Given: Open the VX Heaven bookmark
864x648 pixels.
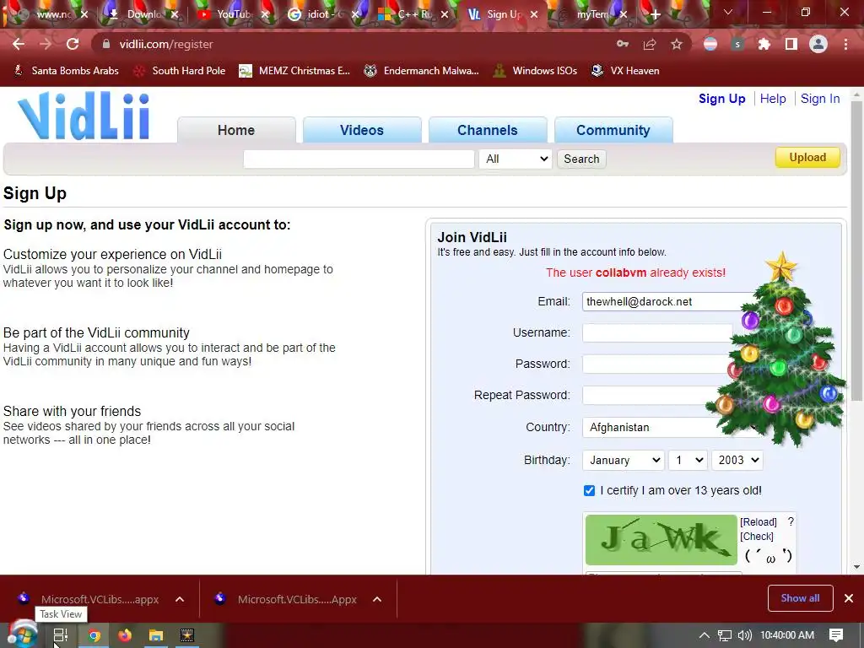Looking at the screenshot, I should [625, 71].
